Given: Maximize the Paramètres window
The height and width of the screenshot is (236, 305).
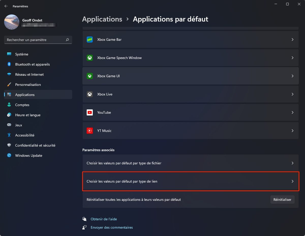Looking at the screenshot, I should [287, 4].
